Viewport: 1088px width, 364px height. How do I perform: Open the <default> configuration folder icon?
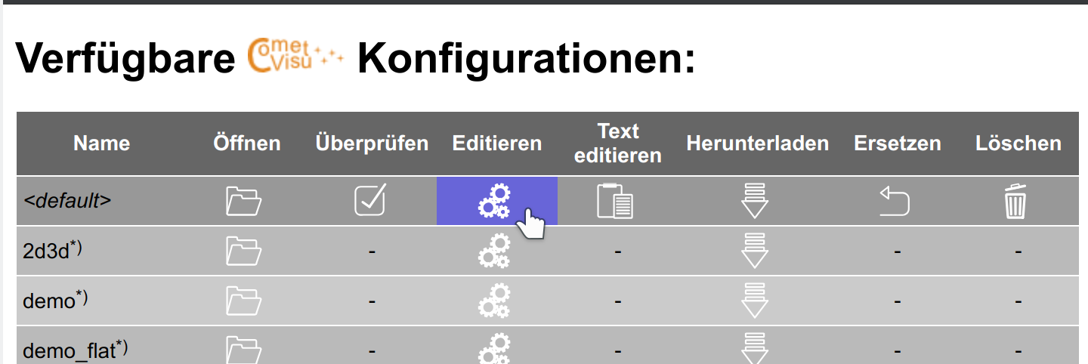(244, 202)
